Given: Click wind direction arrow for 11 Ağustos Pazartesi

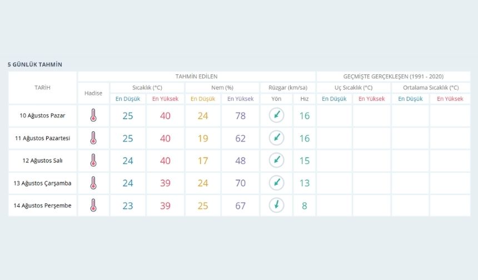Looking at the screenshot, I should (x=276, y=138).
